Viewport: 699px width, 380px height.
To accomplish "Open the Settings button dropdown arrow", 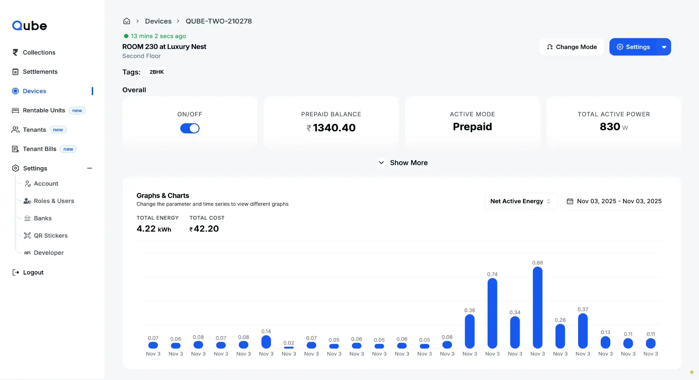I will pyautogui.click(x=664, y=47).
